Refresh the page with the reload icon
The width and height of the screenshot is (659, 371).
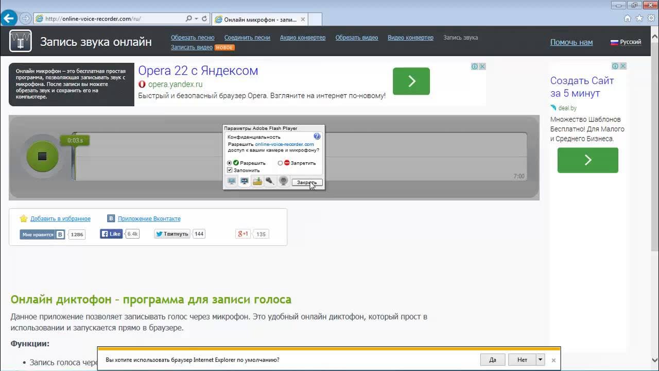(x=204, y=19)
